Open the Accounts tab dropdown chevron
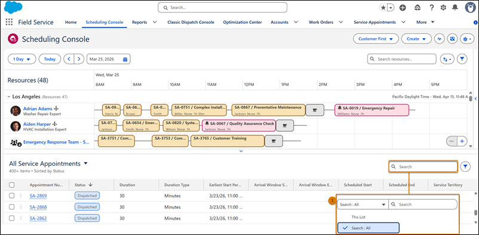 296,22
